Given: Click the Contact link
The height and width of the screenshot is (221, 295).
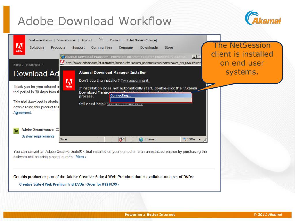Looking at the screenshot, I should click(115, 40).
